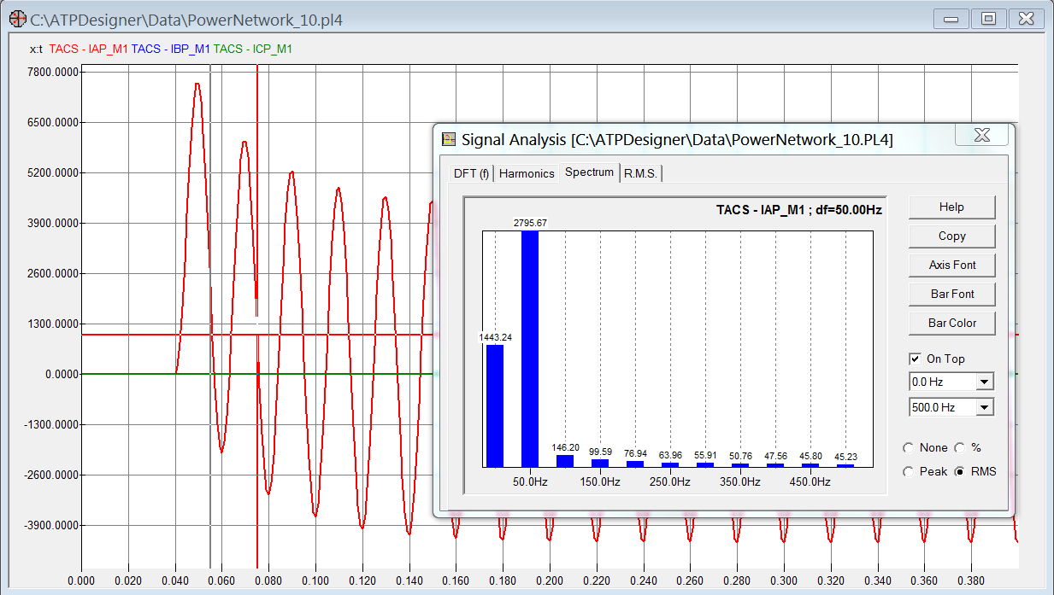
Task: Change bar color via Bar Color button
Action: 951,324
